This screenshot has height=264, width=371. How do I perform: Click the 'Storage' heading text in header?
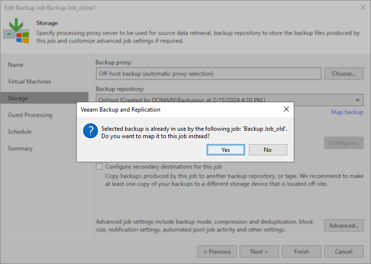47,23
